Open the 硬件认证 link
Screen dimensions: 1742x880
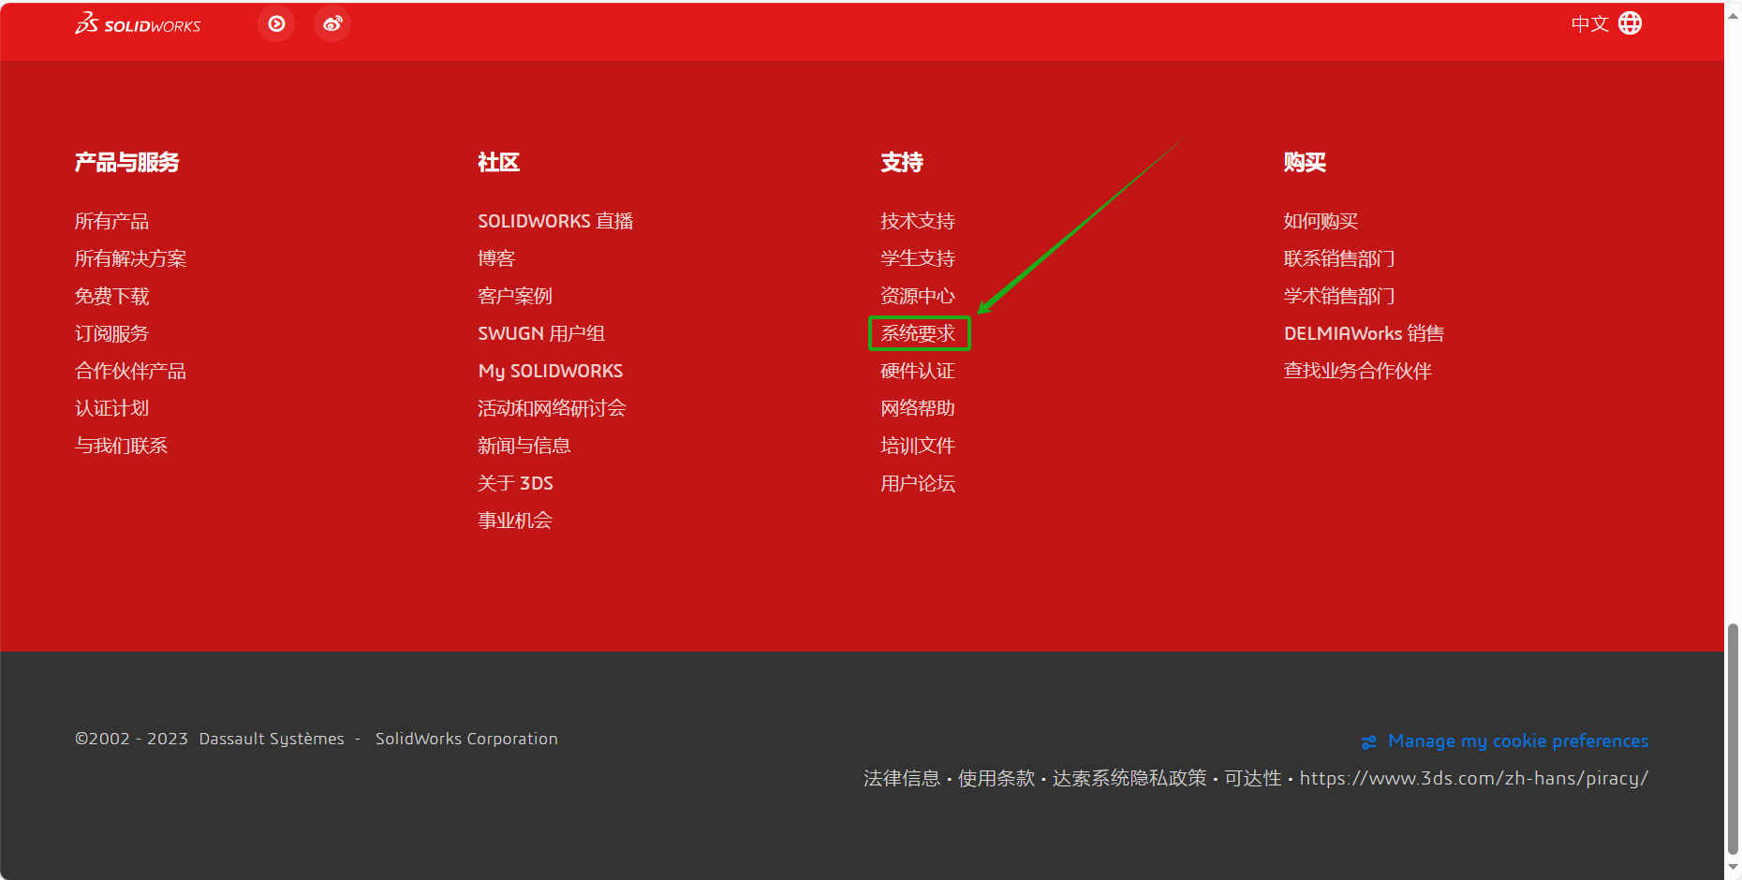[x=918, y=371]
